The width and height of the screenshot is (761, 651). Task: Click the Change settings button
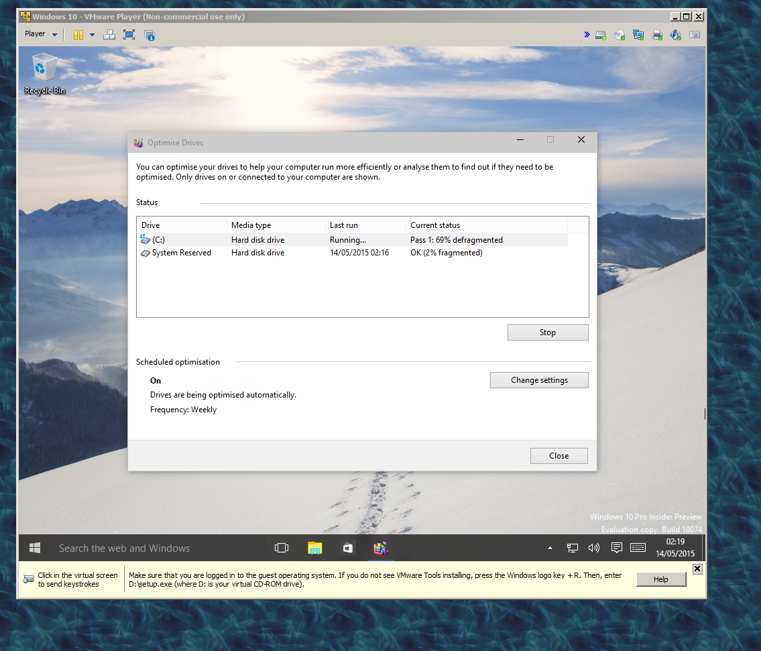(539, 380)
